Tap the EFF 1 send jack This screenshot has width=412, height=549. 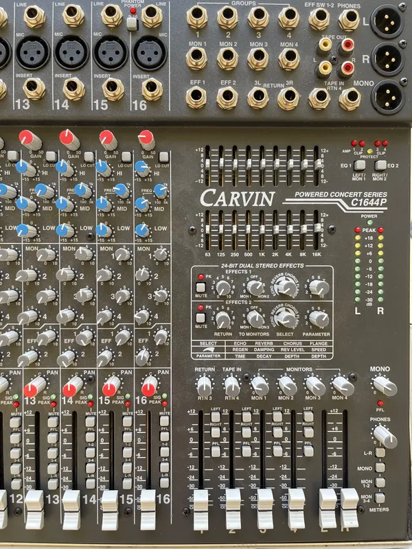tap(196, 97)
